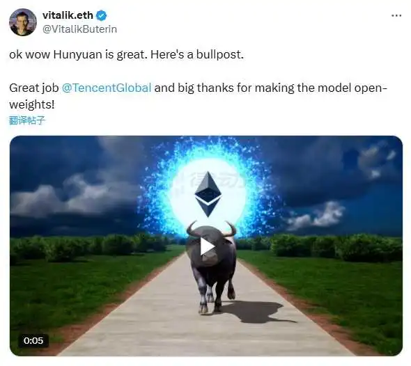Open the three-dot more options menu

tap(396, 16)
